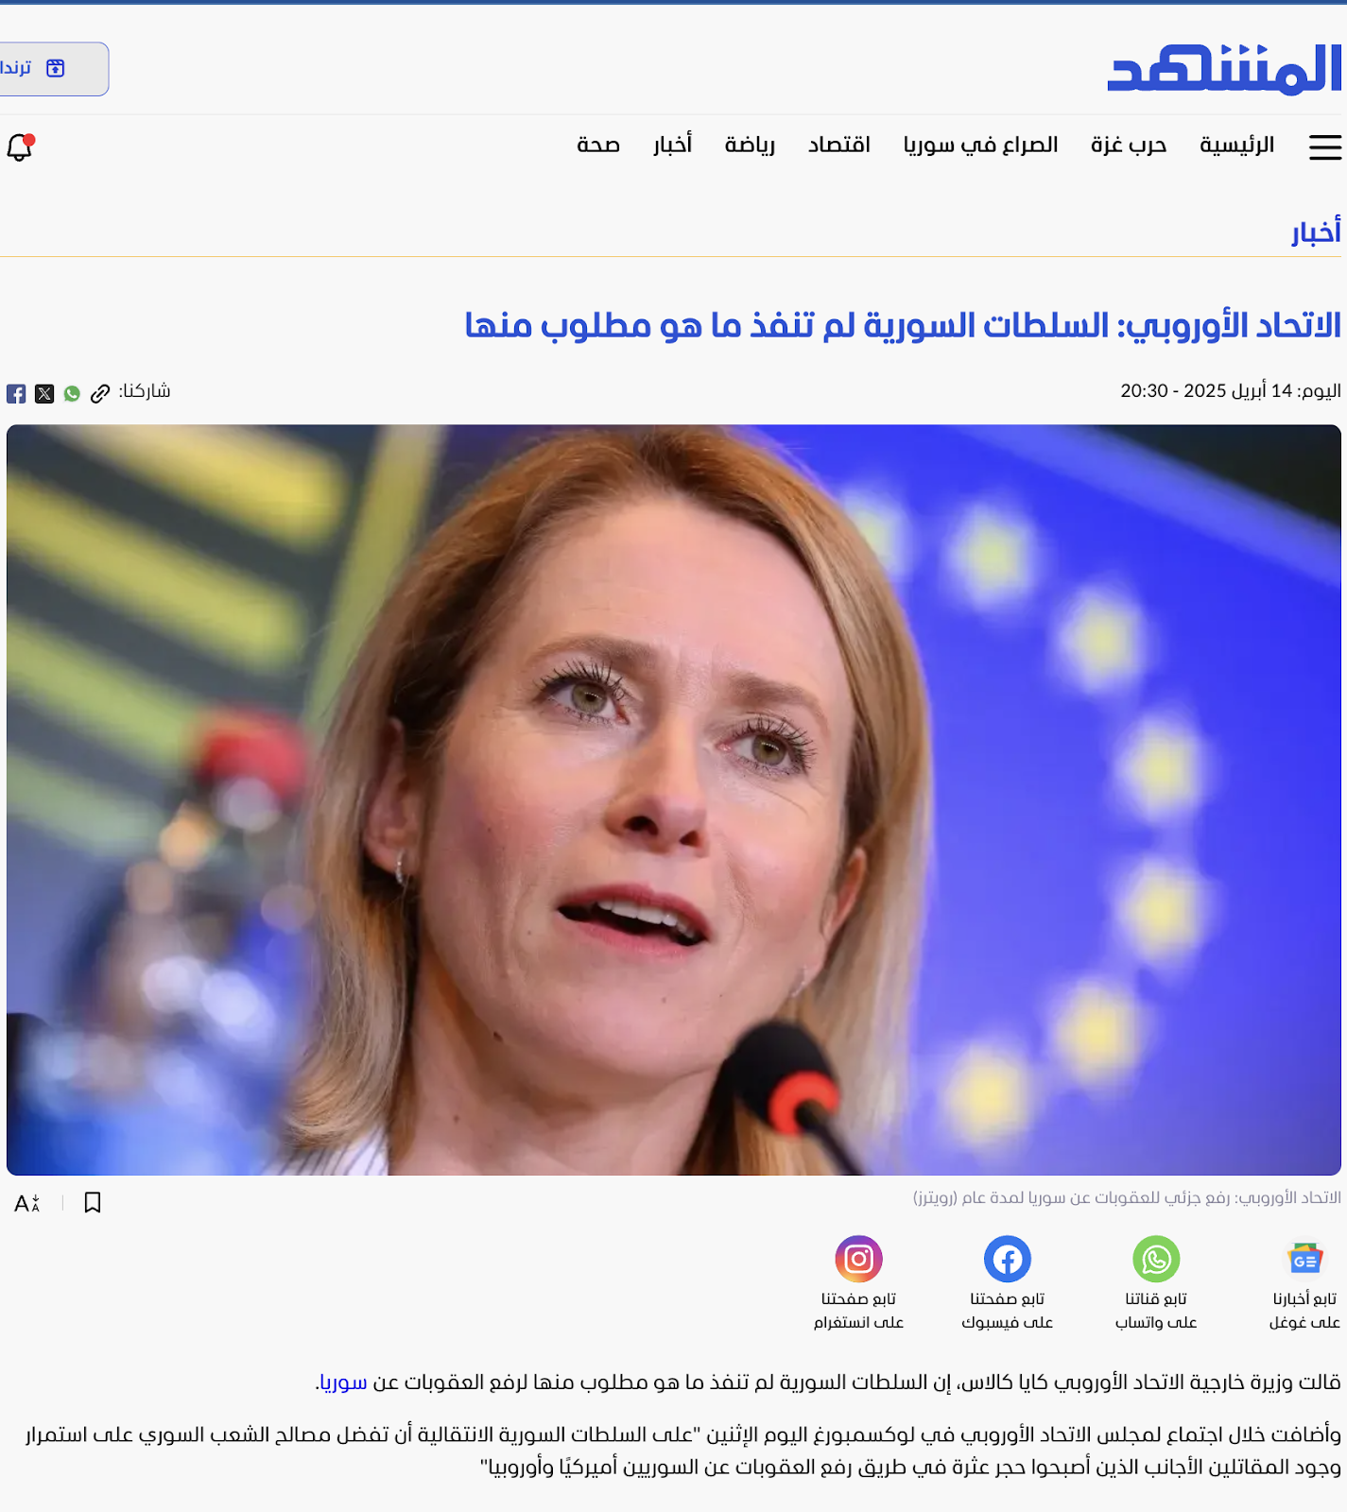Screen dimensions: 1347x1512
Task: Copy article link icon
Action: coord(100,394)
